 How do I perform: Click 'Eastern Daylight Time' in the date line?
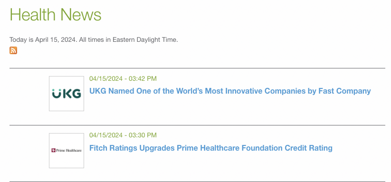[145, 39]
